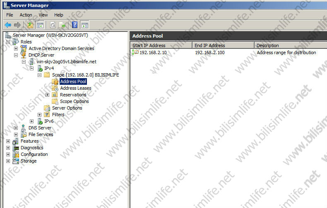Click the Server Manager root node icon

click(x=8, y=35)
